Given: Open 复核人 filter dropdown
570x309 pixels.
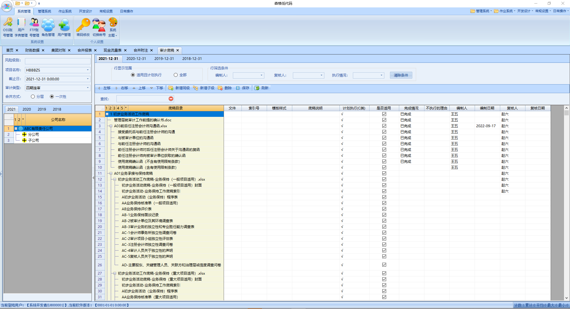Looking at the screenshot, I should click(x=321, y=75).
